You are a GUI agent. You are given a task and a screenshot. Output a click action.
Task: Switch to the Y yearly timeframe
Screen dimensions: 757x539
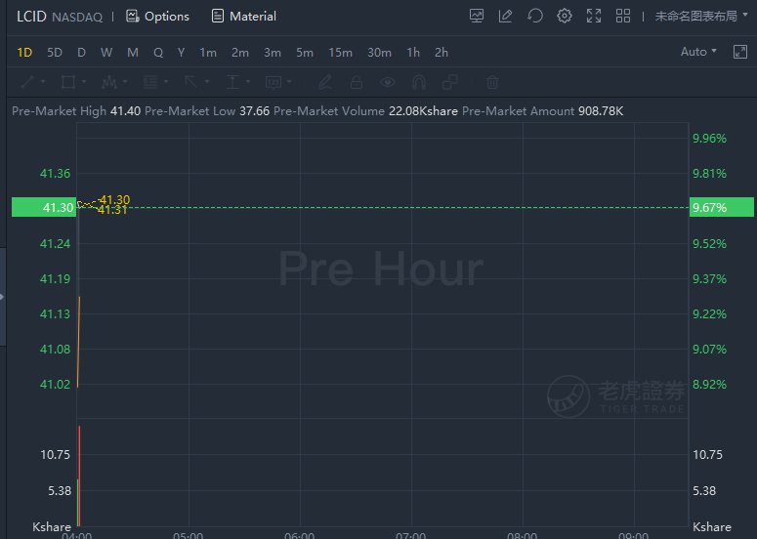point(181,52)
